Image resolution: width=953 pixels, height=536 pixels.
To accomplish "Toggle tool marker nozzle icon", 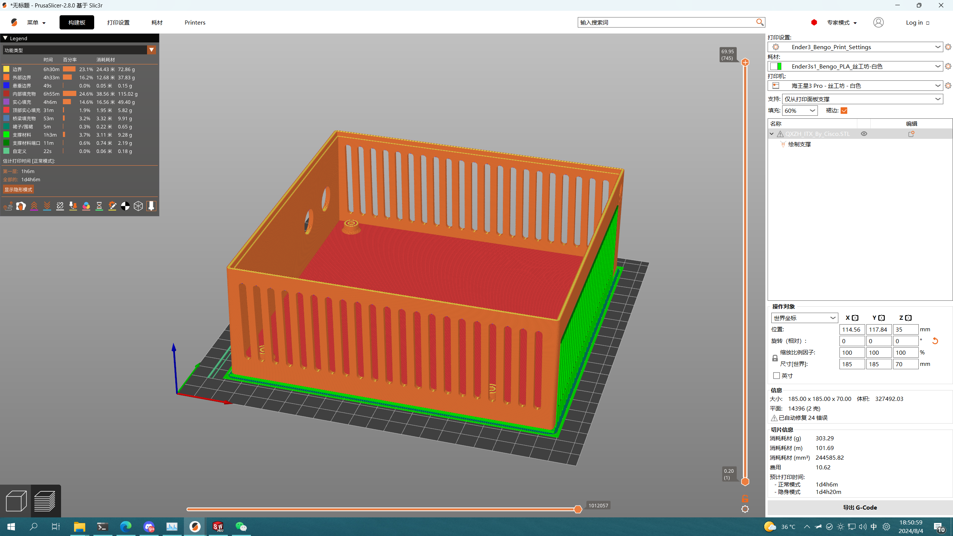I will pos(151,206).
